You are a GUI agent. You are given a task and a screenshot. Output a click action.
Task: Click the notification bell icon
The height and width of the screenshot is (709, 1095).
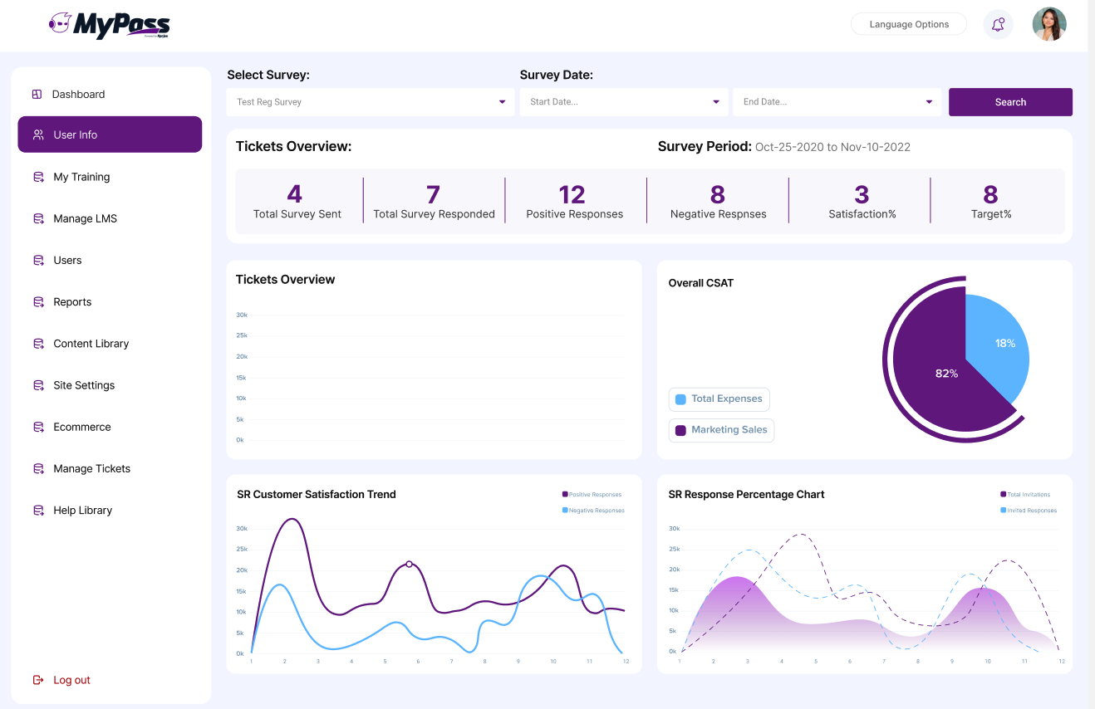pos(998,24)
